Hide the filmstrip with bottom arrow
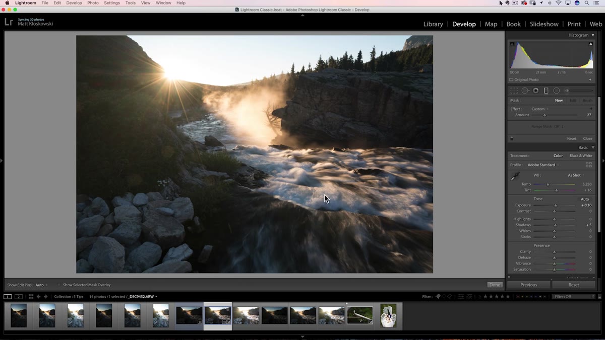Screen dimensions: 605x340 coord(302,336)
